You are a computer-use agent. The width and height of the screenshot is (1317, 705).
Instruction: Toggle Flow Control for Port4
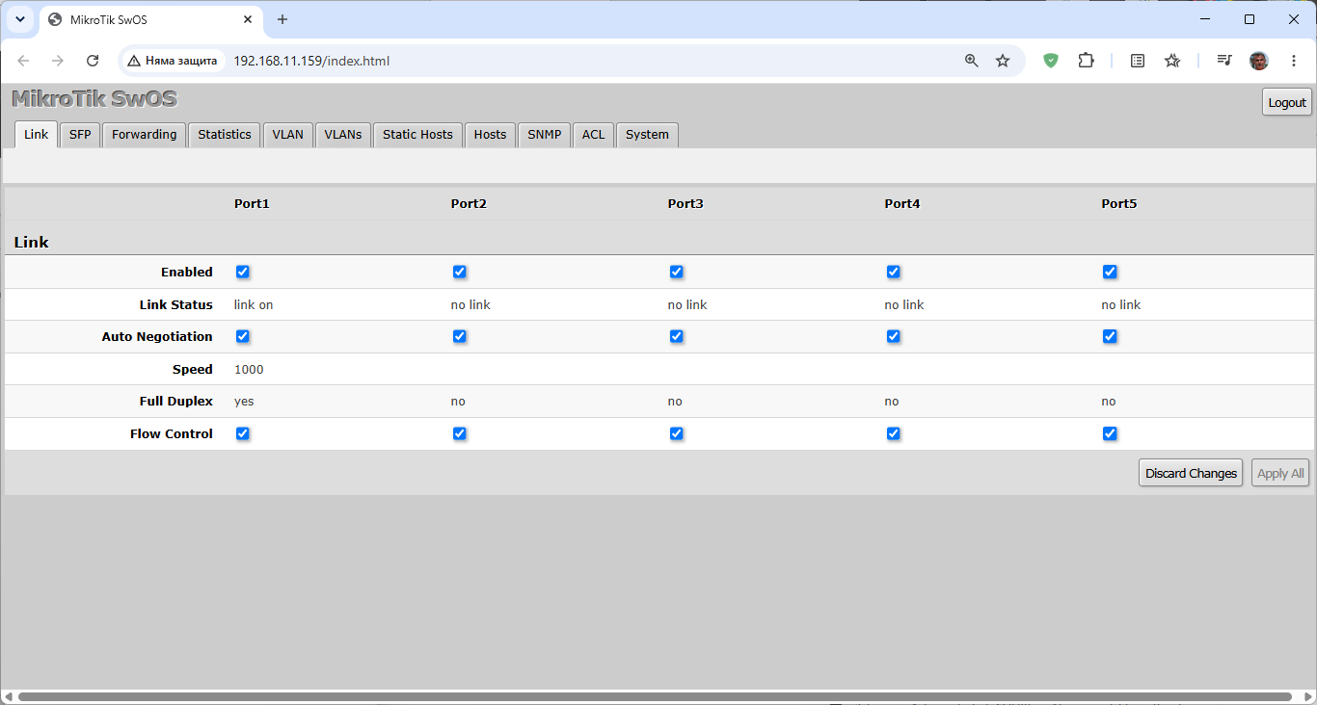click(894, 433)
